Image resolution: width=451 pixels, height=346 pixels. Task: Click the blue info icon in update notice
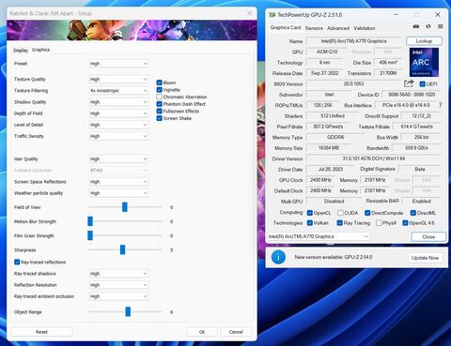[278, 257]
